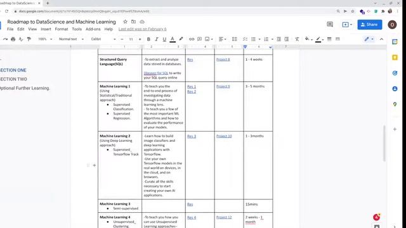Open the Keep notes side panel icon

click(395, 58)
